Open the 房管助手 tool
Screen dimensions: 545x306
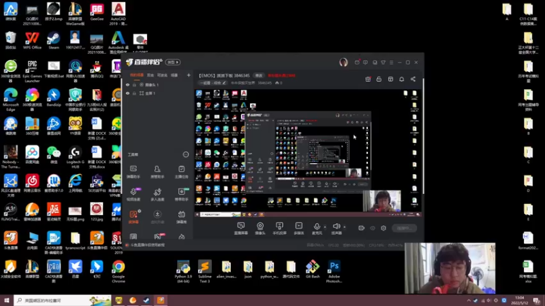tap(157, 172)
